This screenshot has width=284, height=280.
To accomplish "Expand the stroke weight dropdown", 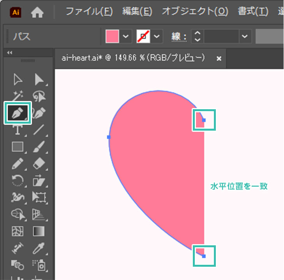I will click(x=245, y=37).
